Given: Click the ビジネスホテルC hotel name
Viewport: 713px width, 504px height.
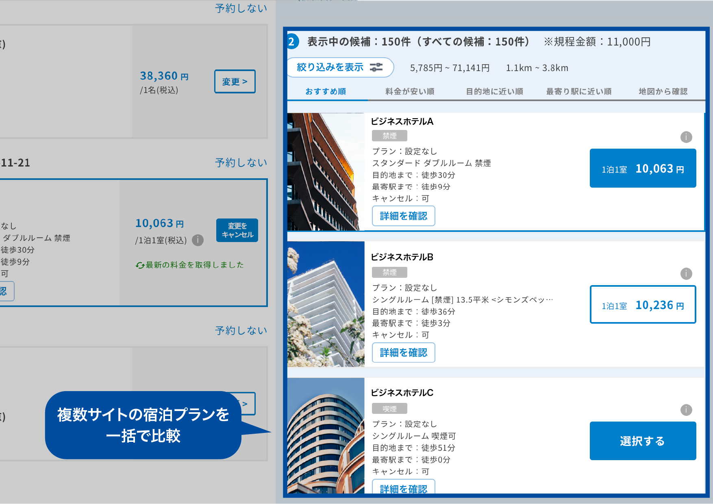Looking at the screenshot, I should [402, 393].
